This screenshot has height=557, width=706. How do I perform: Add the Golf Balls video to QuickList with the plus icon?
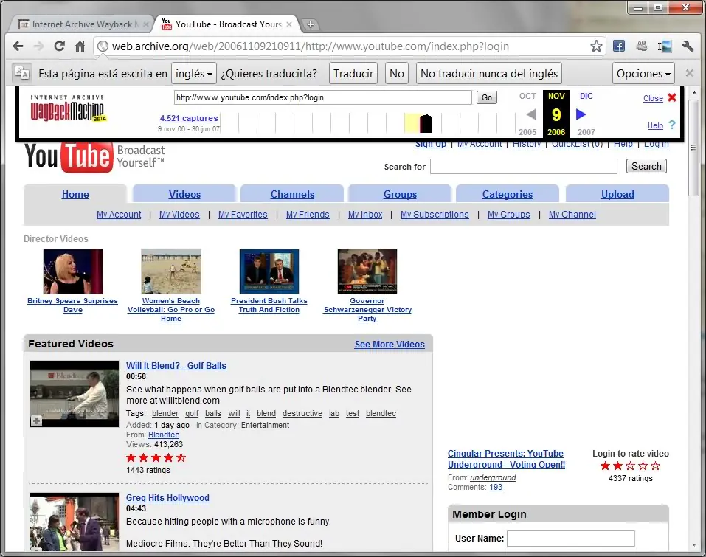(36, 421)
